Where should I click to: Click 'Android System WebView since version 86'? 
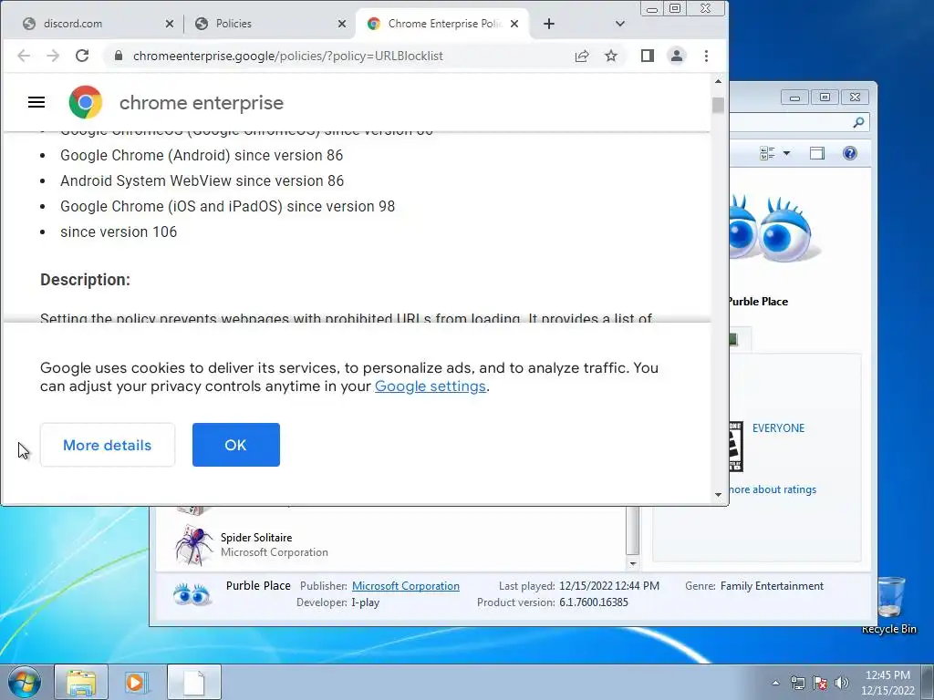[x=202, y=181]
